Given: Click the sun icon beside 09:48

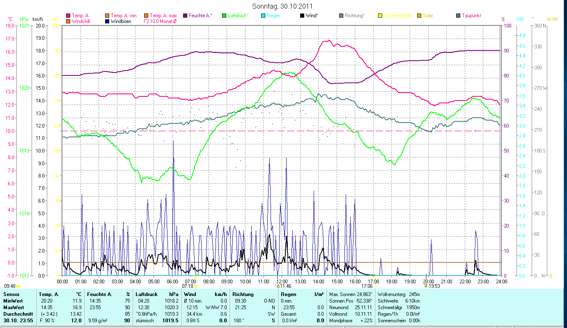Looking at the screenshot, I should coord(18,286).
